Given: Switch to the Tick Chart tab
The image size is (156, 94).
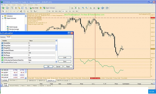Looking at the screenshot, I should coord(12,80).
